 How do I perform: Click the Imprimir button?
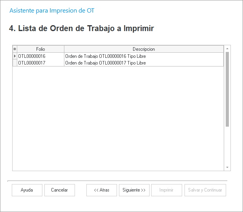(x=166, y=190)
